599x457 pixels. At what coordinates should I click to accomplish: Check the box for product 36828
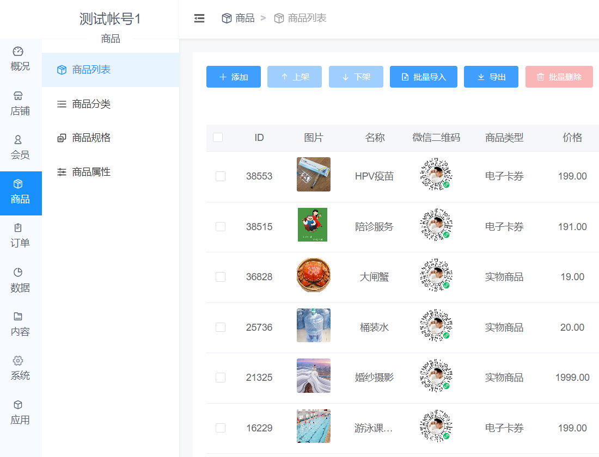click(221, 277)
